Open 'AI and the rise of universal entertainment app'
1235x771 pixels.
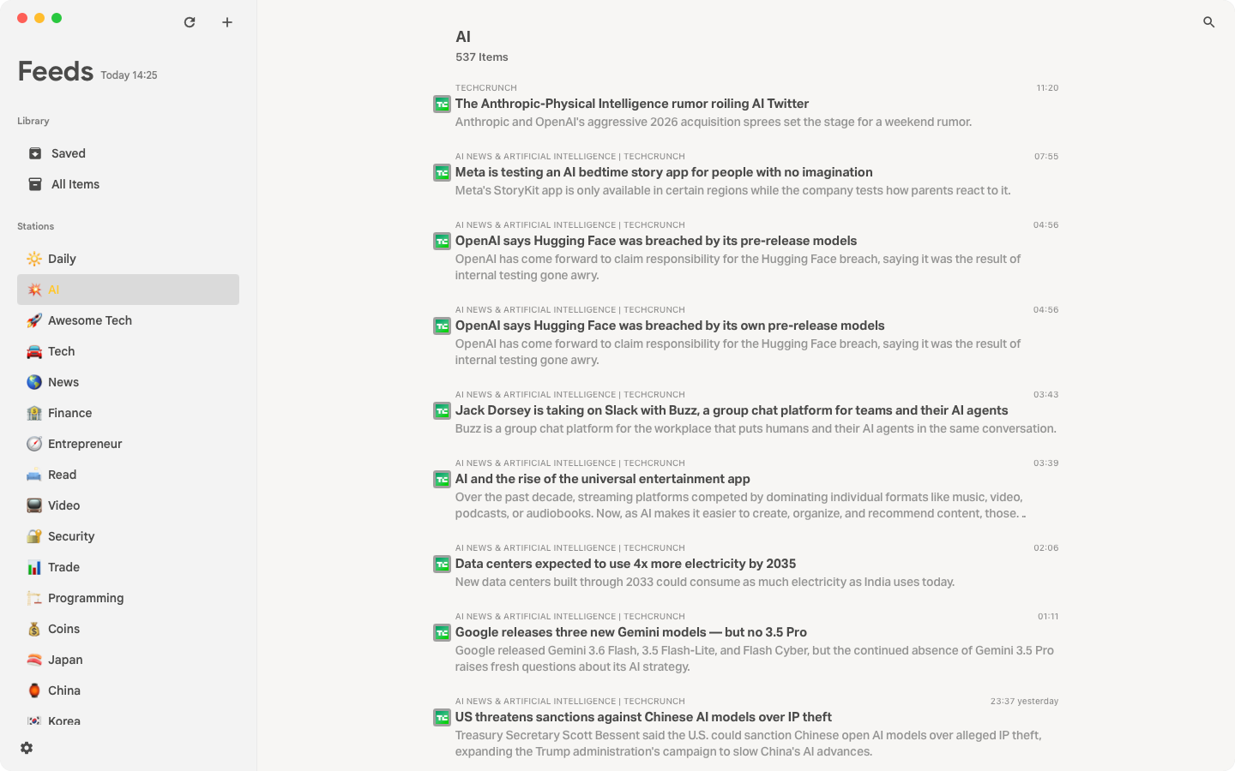603,479
